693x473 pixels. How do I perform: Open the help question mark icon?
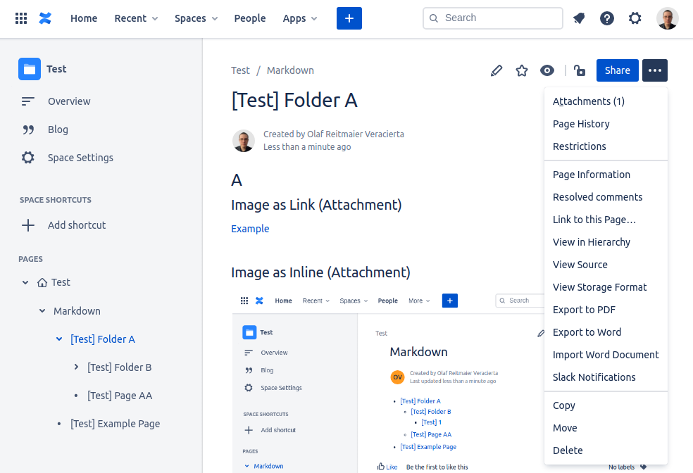tap(607, 18)
